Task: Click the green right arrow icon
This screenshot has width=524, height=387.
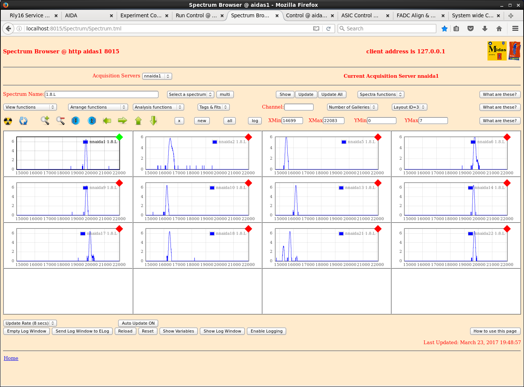Action: 122,121
